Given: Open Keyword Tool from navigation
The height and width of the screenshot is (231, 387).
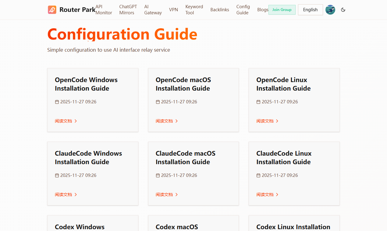Looking at the screenshot, I should click(x=194, y=10).
